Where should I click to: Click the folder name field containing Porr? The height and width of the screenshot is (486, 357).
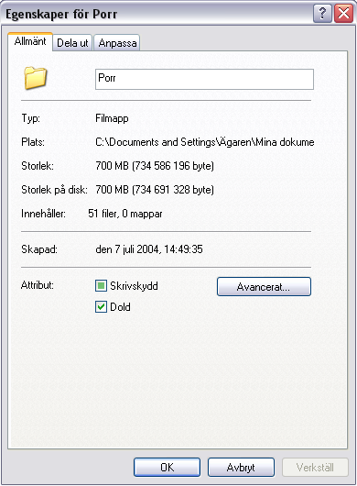tap(204, 80)
